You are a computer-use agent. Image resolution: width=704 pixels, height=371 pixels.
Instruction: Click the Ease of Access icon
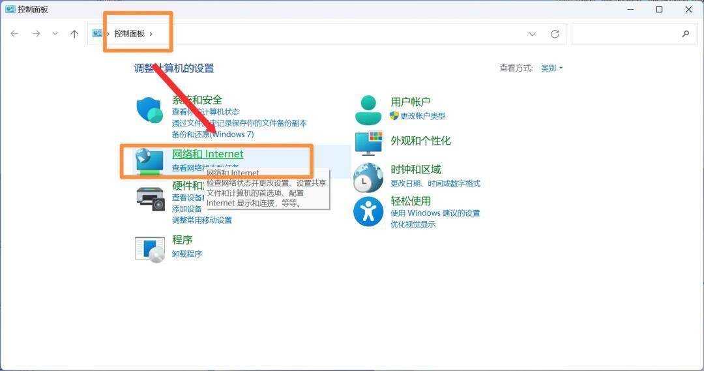(368, 211)
